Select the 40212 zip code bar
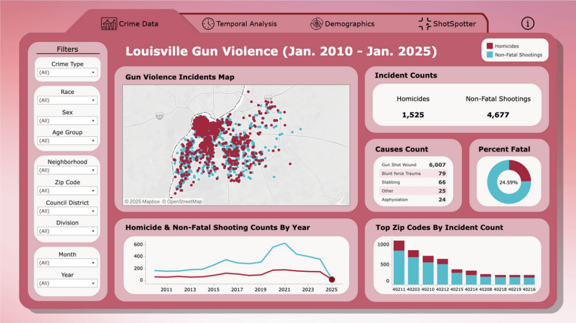Screen dimensions: 576x323 point(442,272)
